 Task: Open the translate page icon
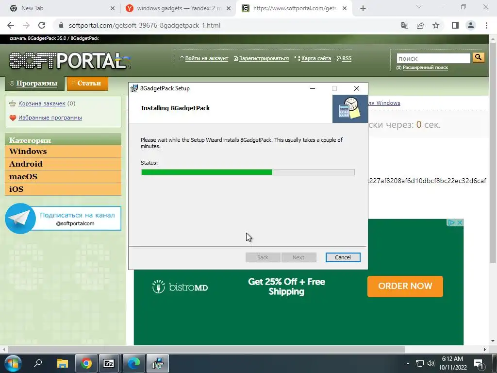405,25
